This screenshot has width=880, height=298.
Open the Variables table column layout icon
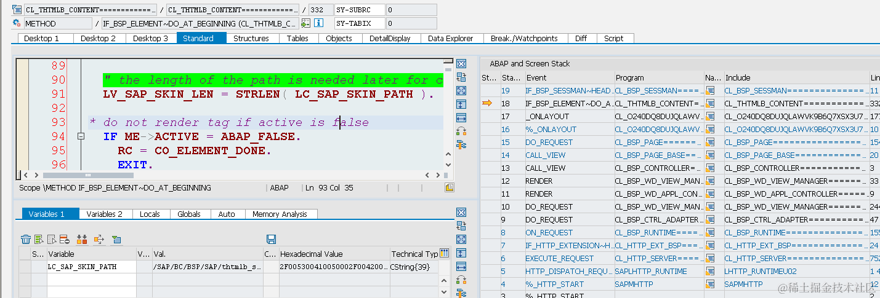[445, 253]
